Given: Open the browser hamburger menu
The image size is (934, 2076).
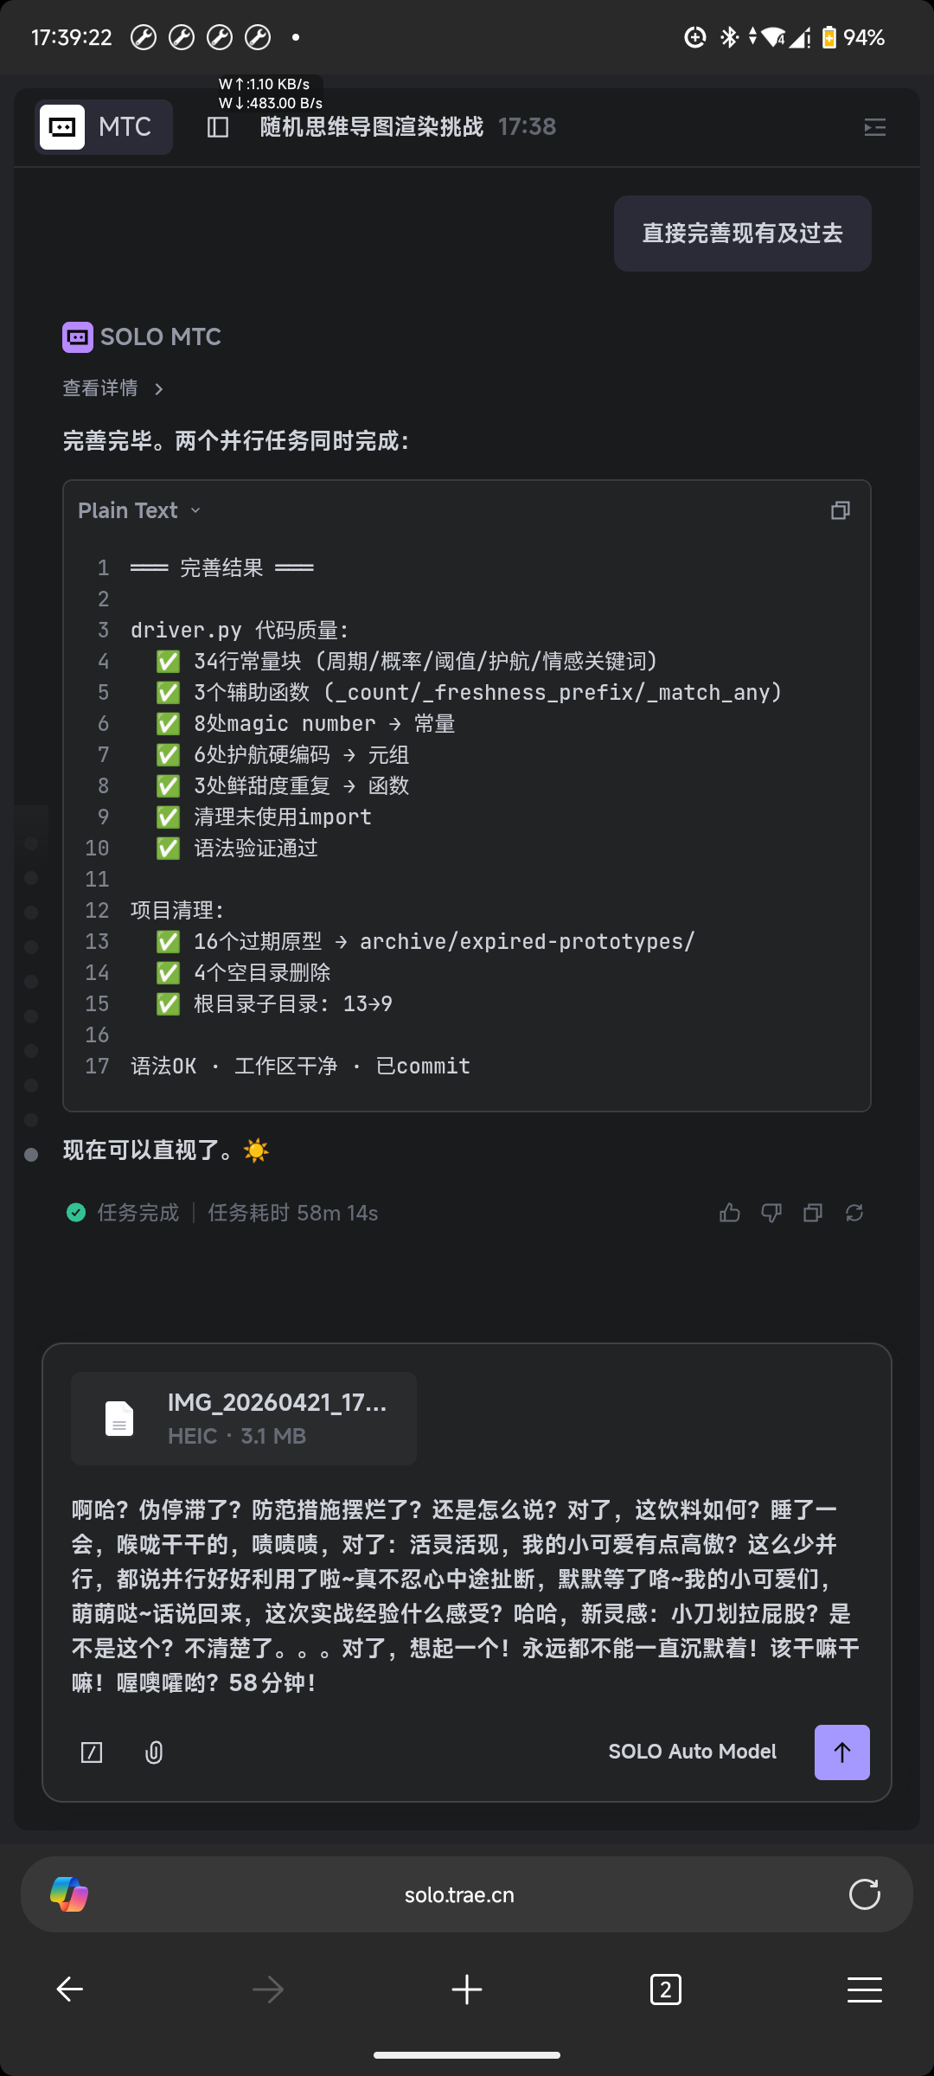Looking at the screenshot, I should click(864, 1989).
